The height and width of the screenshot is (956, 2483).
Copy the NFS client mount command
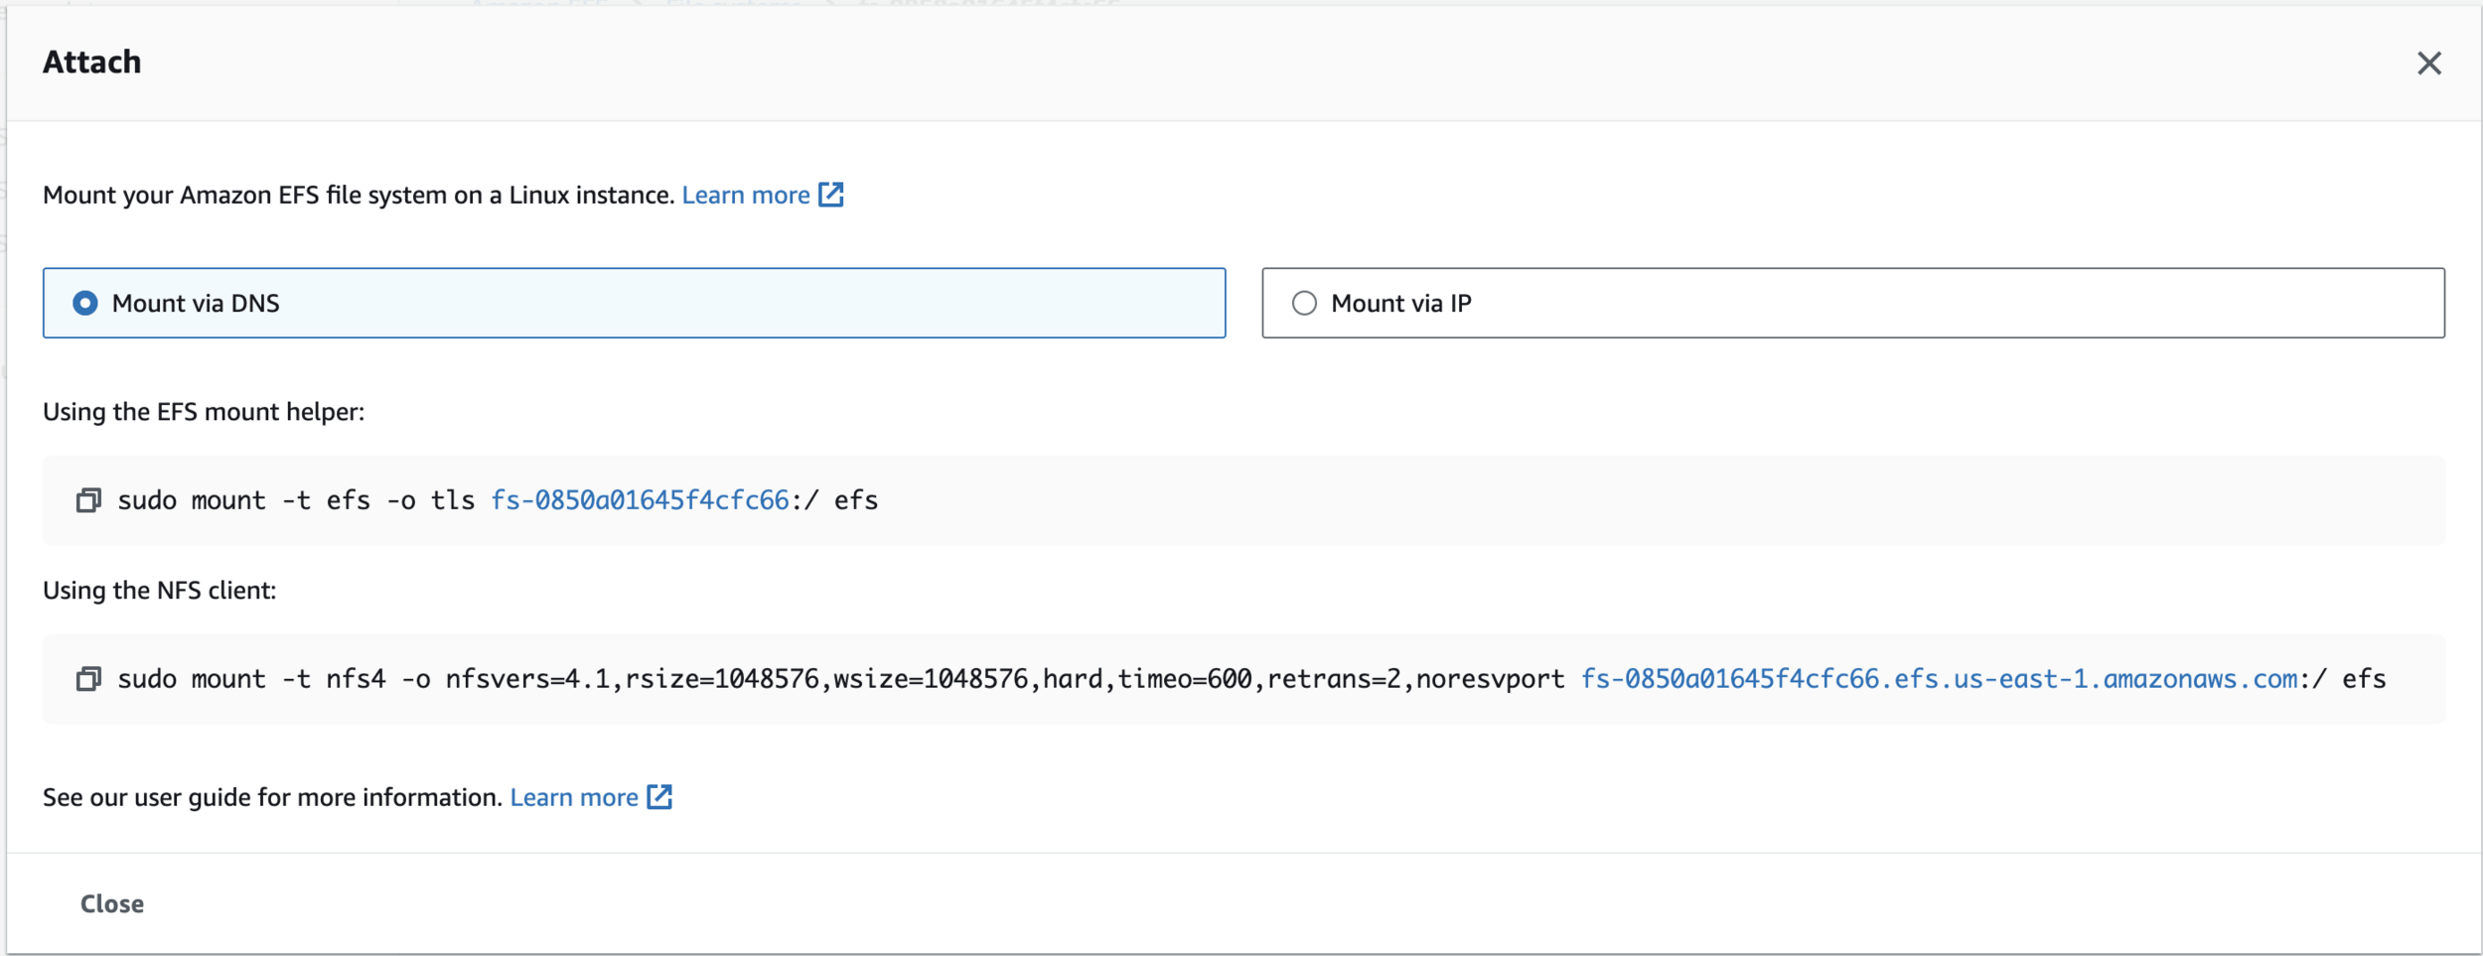click(88, 679)
